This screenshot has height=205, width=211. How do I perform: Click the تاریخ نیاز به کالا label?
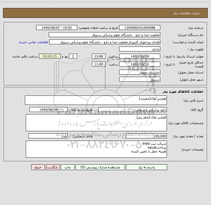[81, 110]
